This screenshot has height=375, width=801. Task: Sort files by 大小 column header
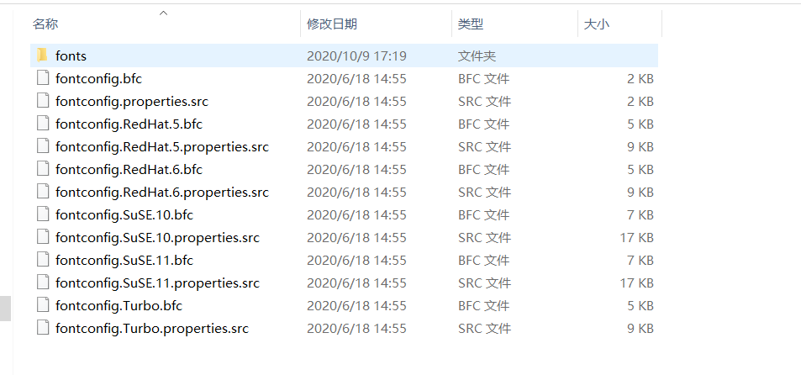click(x=596, y=24)
